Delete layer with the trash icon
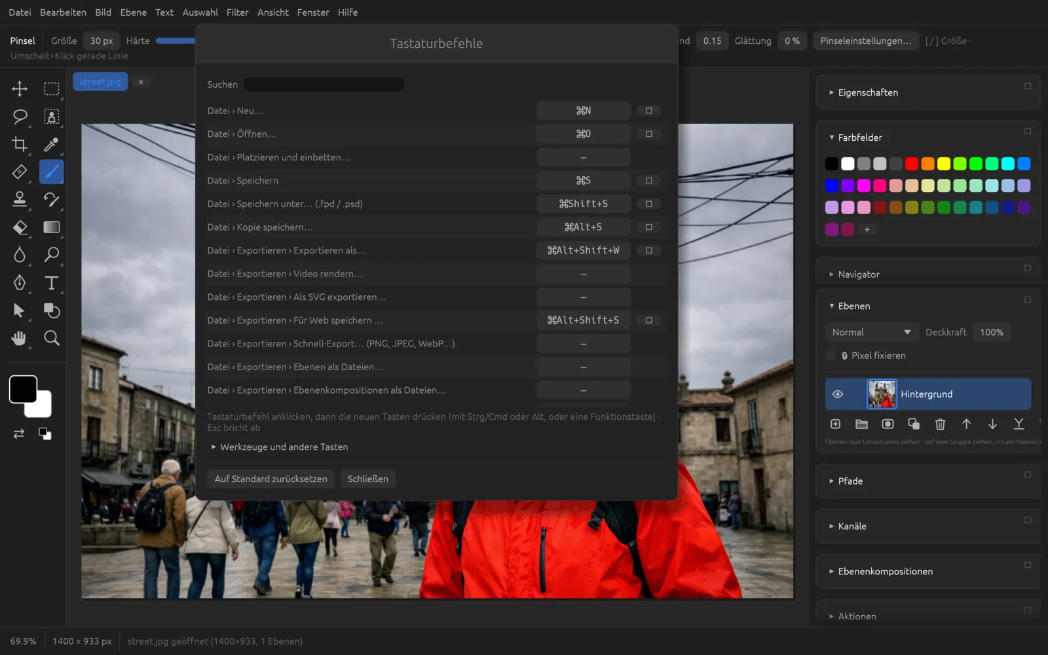 pos(940,424)
